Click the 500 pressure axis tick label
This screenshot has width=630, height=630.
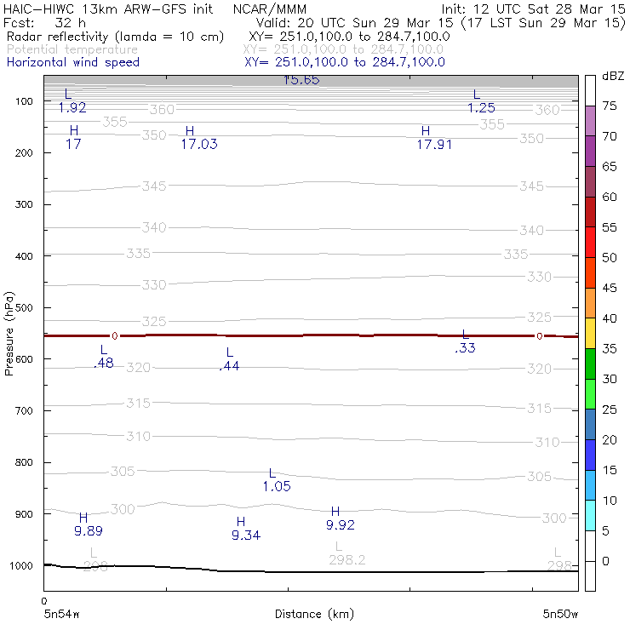tap(24, 308)
